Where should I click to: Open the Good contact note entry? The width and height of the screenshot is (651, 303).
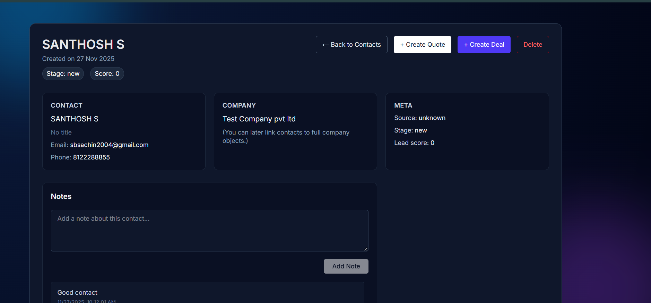208,293
